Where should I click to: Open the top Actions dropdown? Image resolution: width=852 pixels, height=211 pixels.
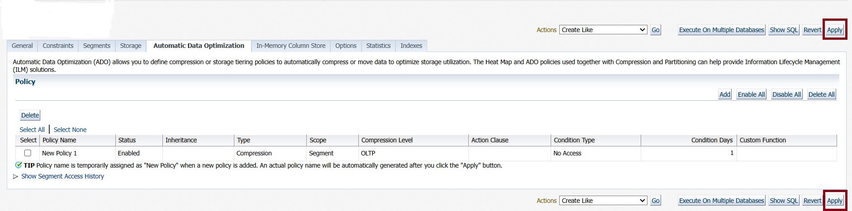(x=603, y=30)
